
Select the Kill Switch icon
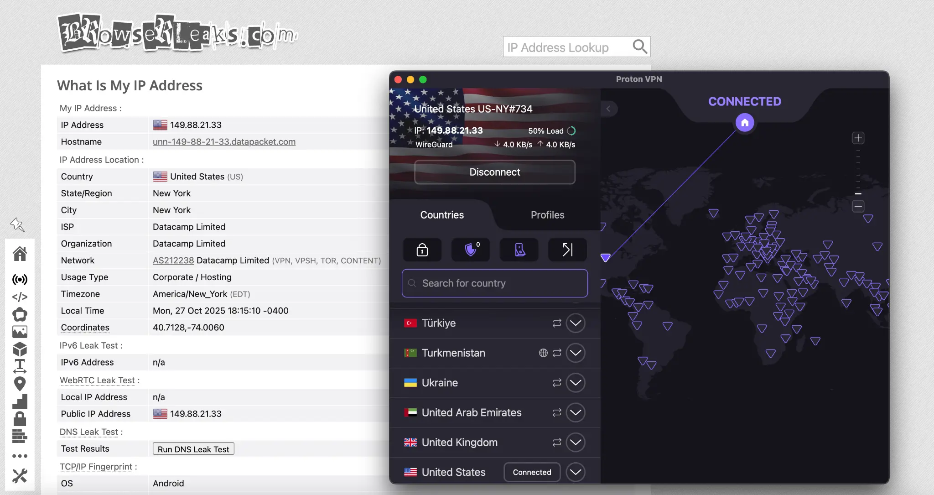(519, 250)
